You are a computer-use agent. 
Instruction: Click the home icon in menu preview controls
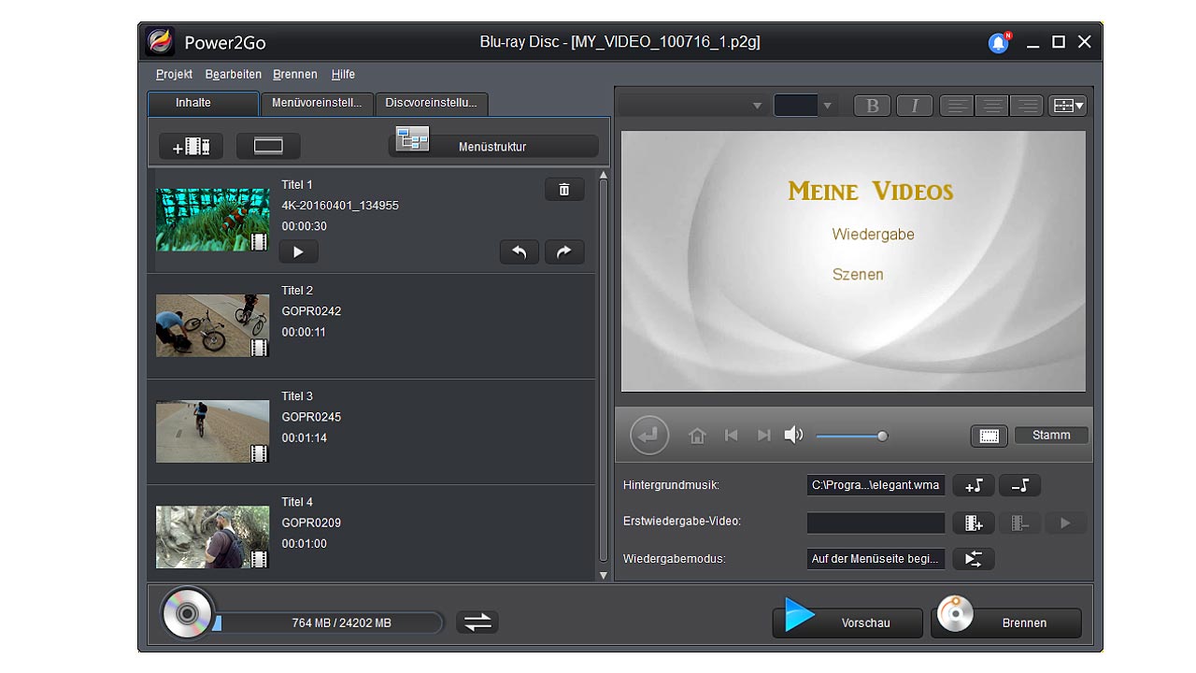point(697,435)
